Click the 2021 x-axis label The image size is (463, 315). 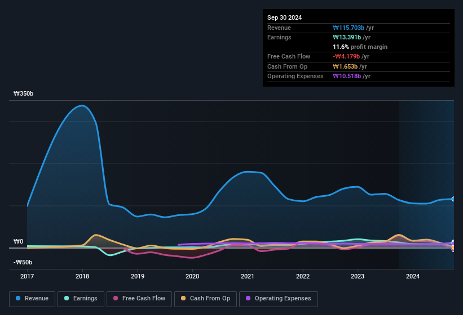click(x=248, y=276)
